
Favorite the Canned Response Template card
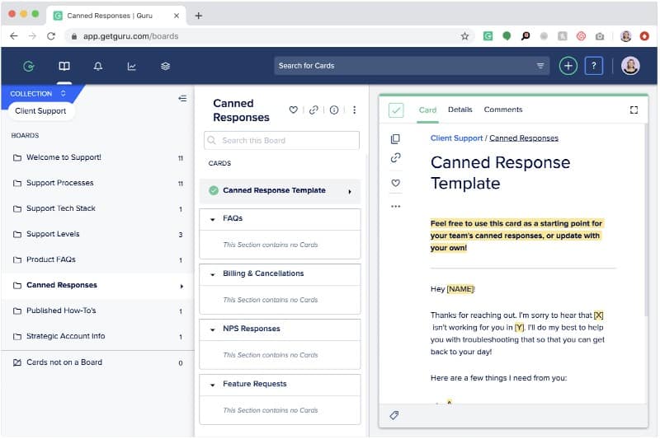[395, 183]
